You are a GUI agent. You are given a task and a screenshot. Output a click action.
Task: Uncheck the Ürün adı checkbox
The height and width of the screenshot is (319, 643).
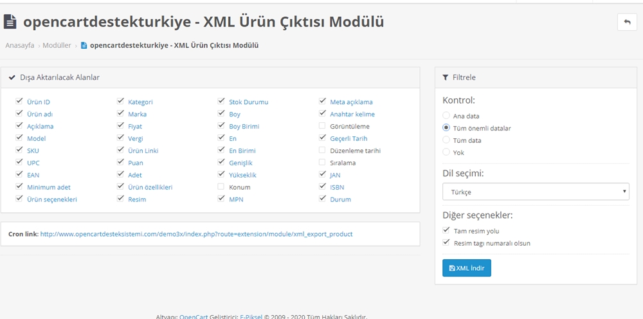pos(19,113)
